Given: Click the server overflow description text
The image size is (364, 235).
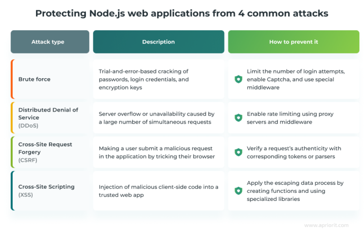Looking at the screenshot, I should click(156, 117).
